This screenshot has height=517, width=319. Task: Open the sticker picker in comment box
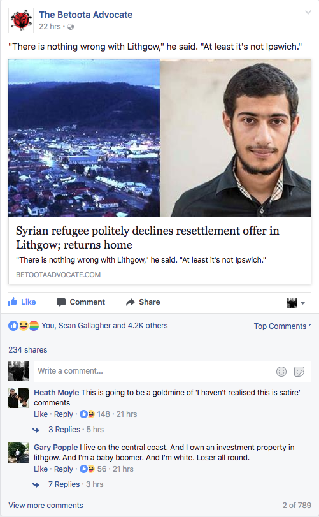(x=299, y=372)
